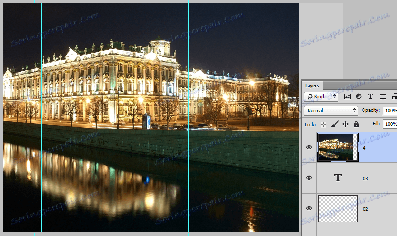
Task: Hide layer 4 with eye icon
Action: point(309,147)
